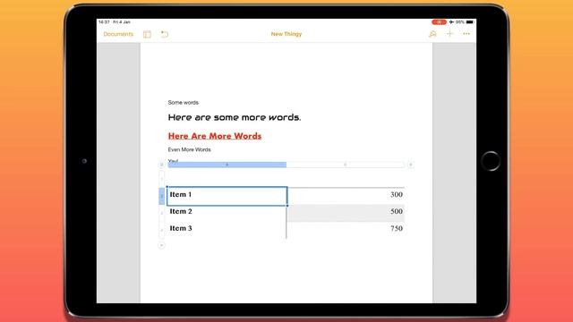Select the cell containing 750

click(x=346, y=230)
